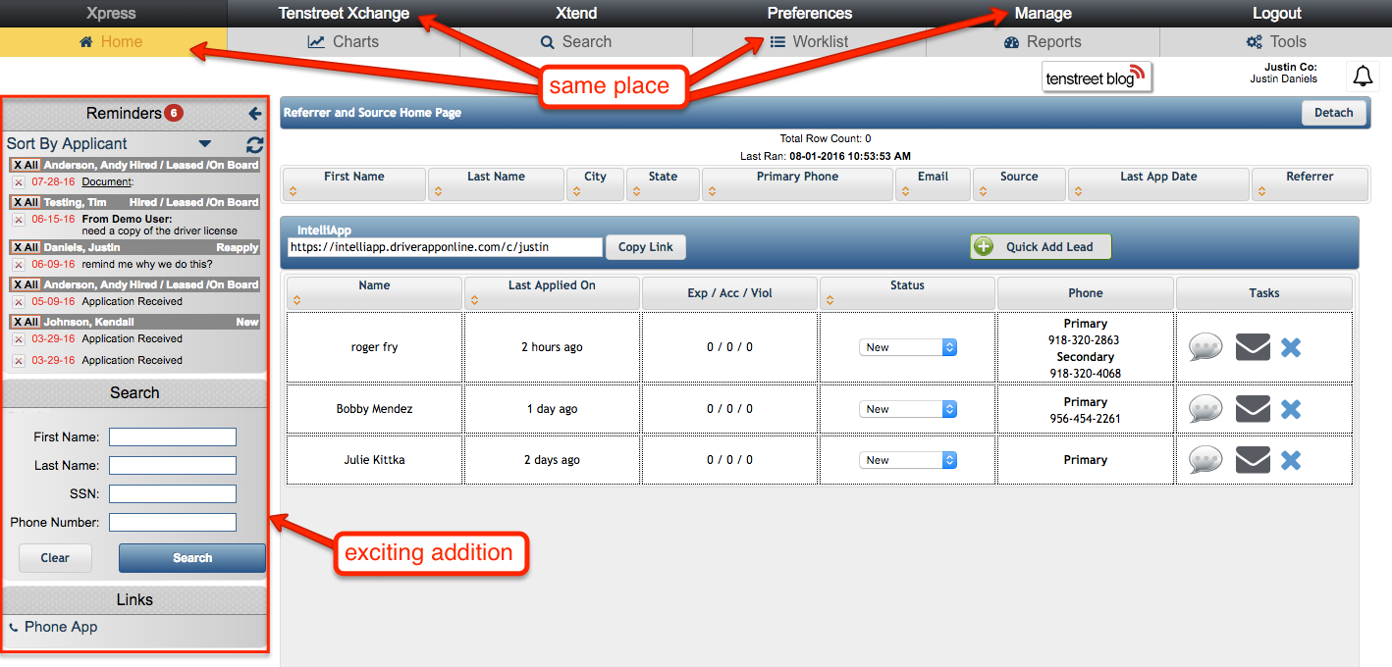Screen dimensions: 1392x667
Task: Click sort arrows under Last App Date
Action: click(1076, 191)
